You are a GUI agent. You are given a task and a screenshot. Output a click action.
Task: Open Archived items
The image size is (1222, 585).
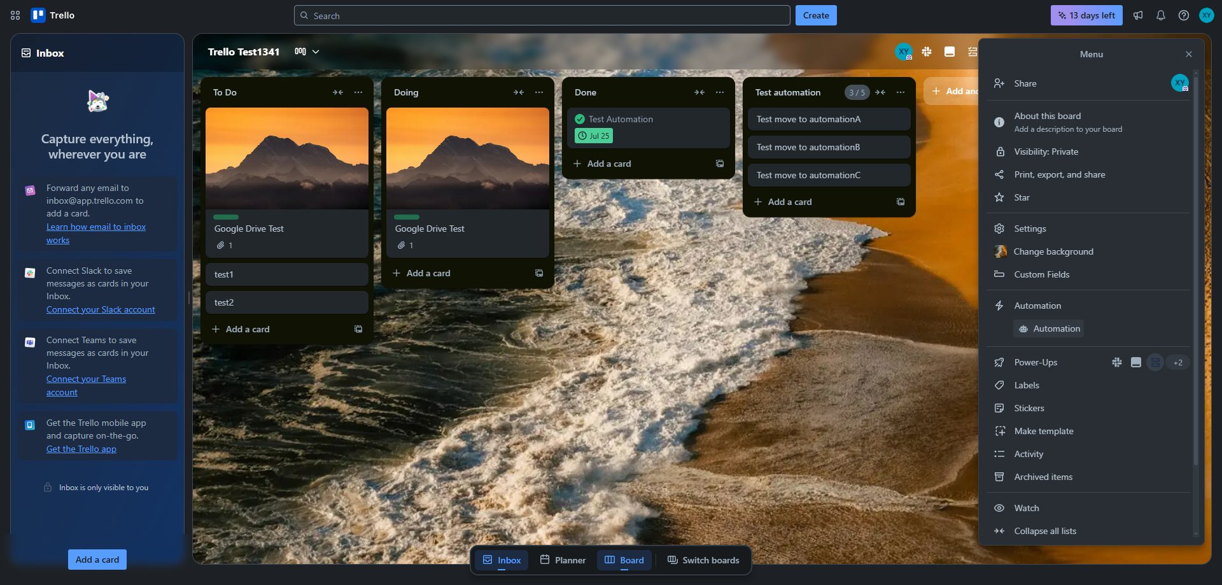tap(1088, 477)
